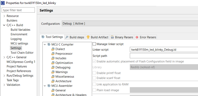Expand the C/C++ General node
198x96 pixels.
[4, 57]
